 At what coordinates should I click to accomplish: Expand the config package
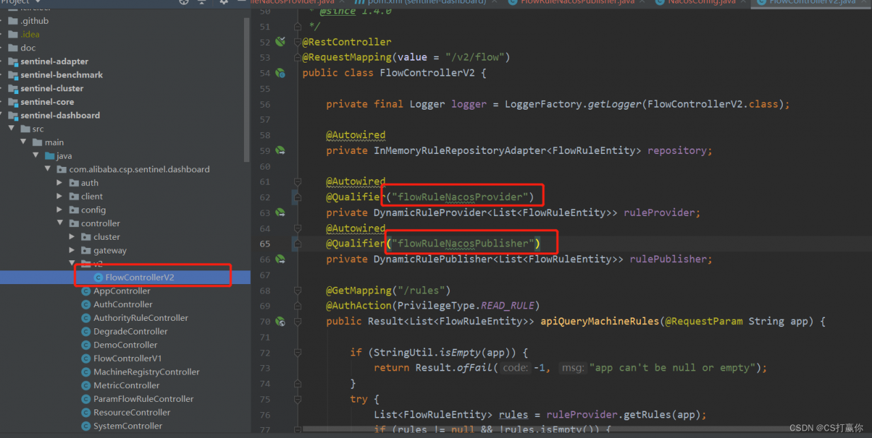60,210
